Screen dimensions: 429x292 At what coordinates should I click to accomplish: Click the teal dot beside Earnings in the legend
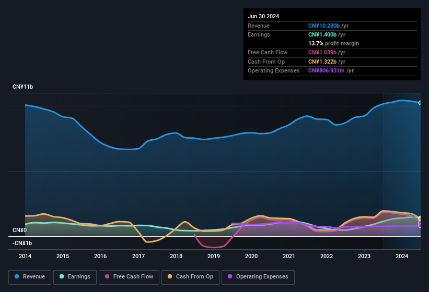[x=62, y=277]
